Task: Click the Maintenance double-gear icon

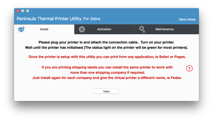Action: tap(142, 29)
